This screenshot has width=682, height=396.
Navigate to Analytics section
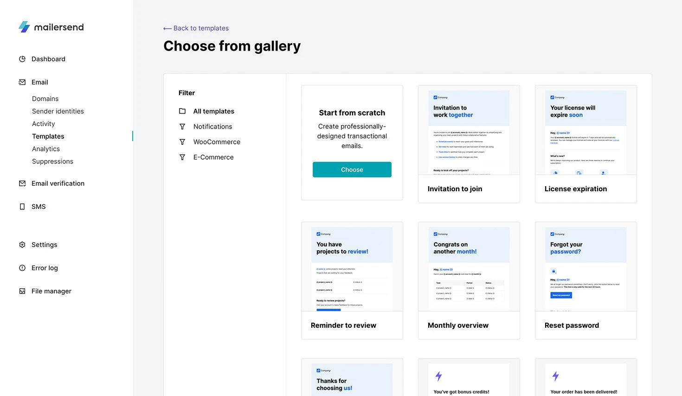46,149
